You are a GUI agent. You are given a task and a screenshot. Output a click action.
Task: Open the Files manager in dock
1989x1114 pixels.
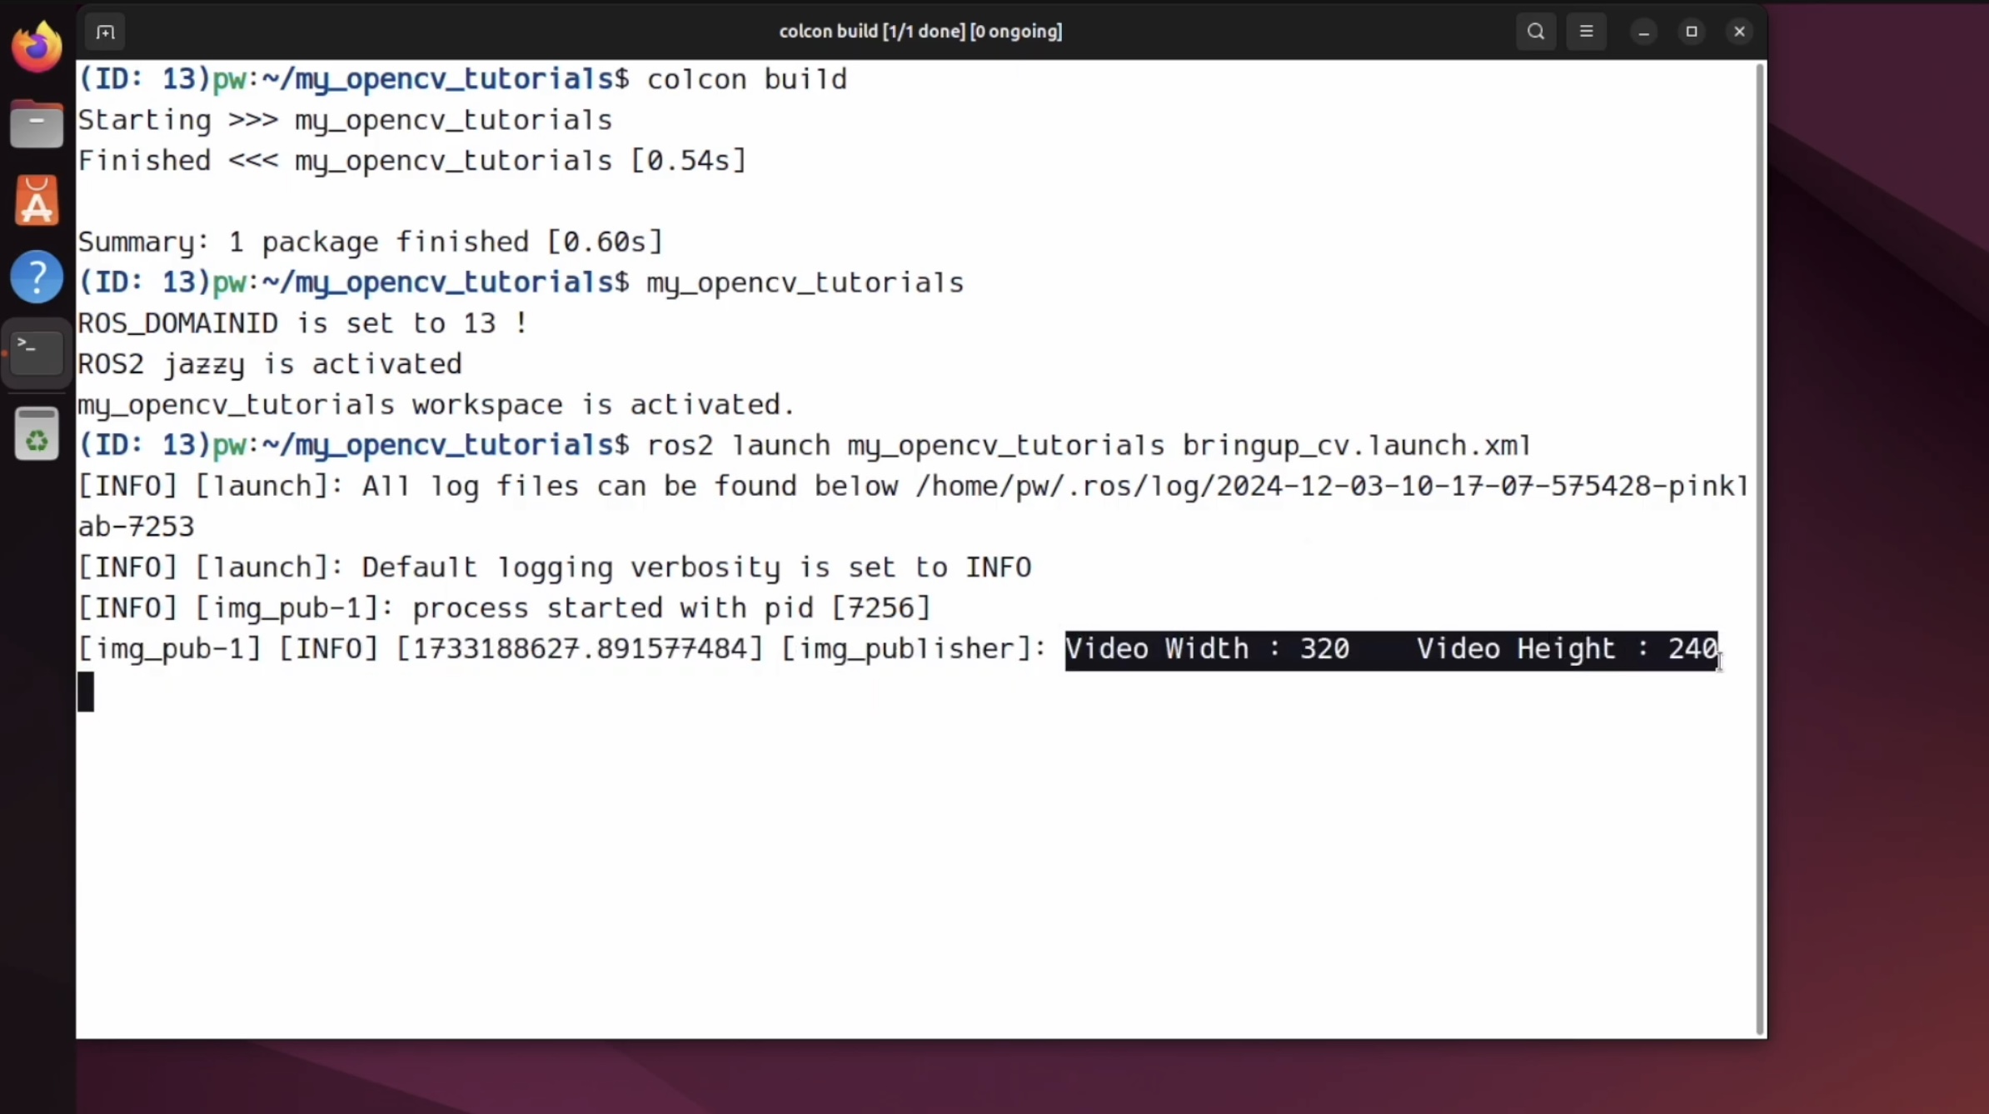(x=37, y=125)
